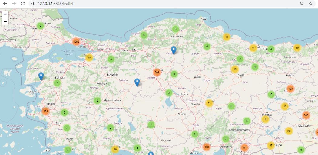The image size is (318, 155).
Task: Select blue pin marker near Çankırı
Action: click(174, 50)
